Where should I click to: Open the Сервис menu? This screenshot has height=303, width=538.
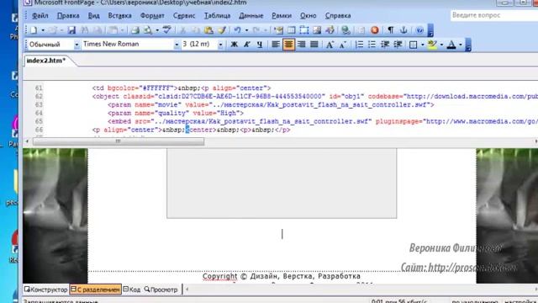(x=184, y=16)
